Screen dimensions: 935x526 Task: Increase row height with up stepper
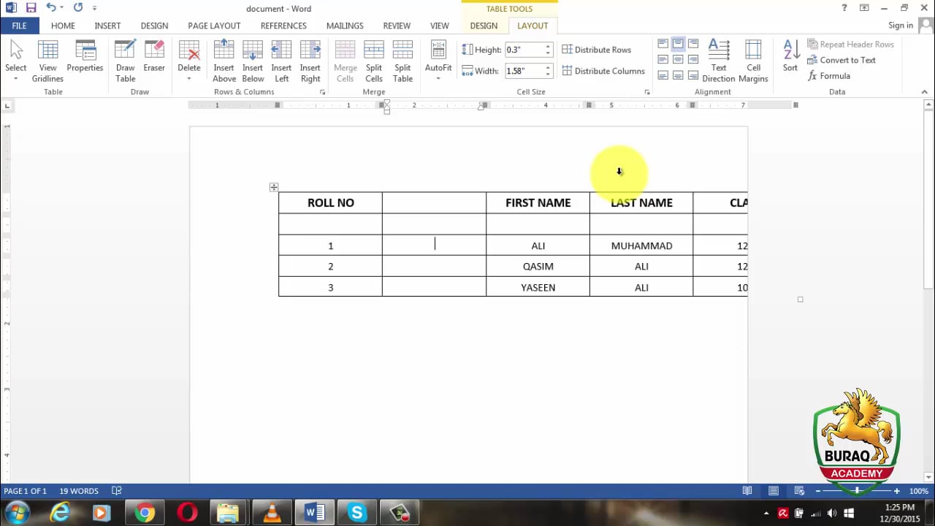548,47
